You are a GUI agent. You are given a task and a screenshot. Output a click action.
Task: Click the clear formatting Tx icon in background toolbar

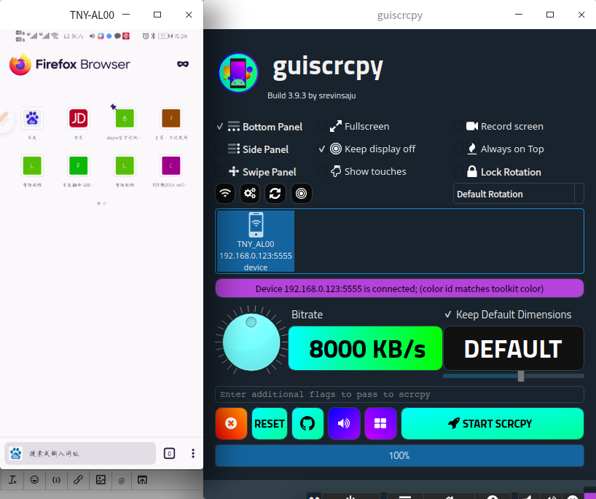coord(12,480)
